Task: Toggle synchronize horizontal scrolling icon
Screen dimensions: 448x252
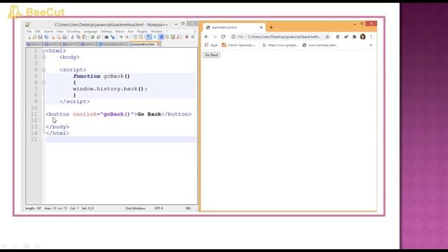Action: [x=141, y=37]
